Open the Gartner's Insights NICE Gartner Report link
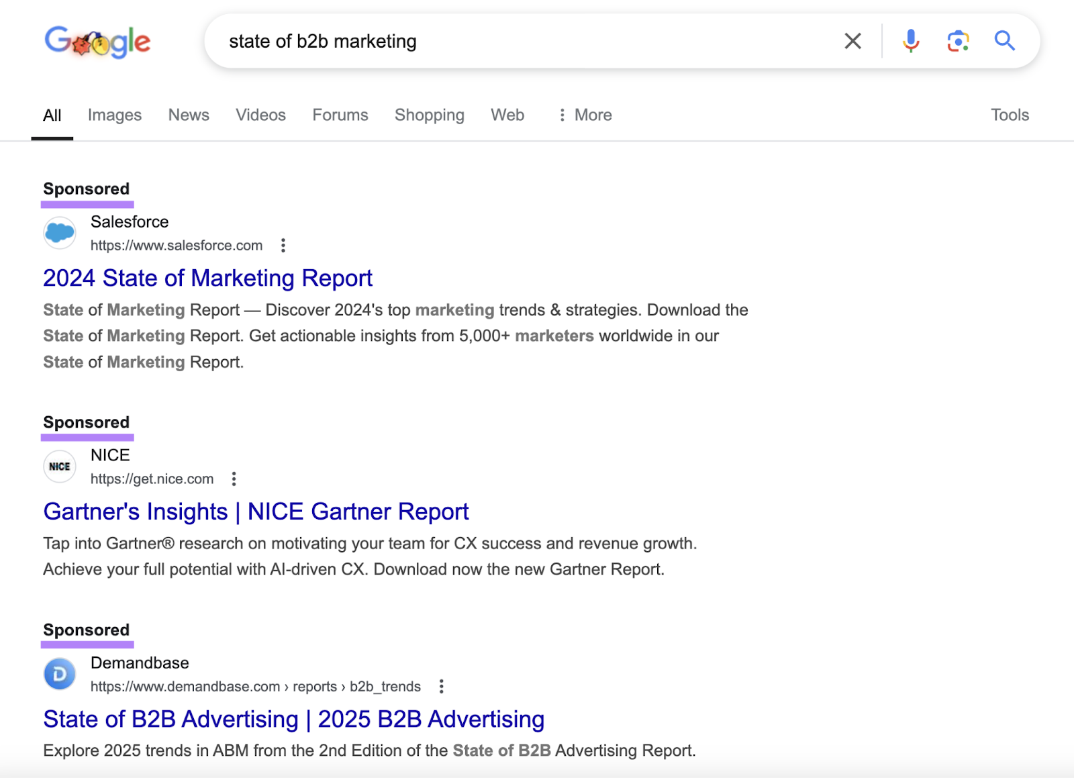 click(x=256, y=512)
